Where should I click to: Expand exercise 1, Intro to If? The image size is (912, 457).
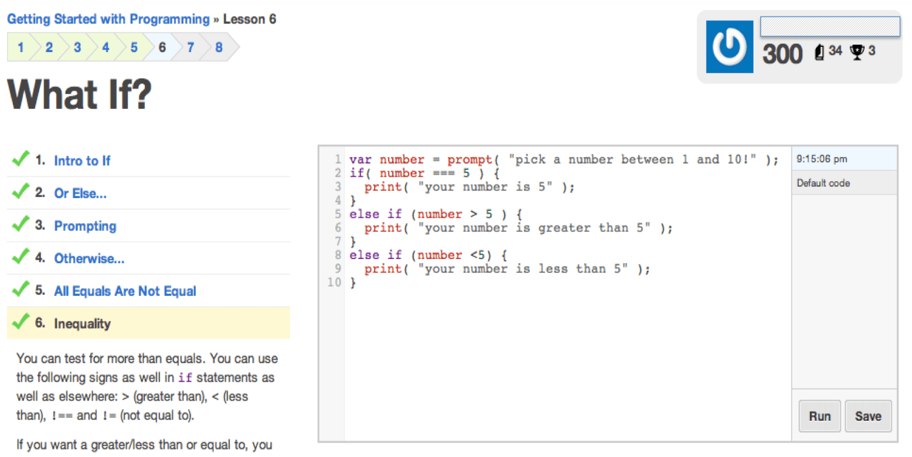coord(82,160)
